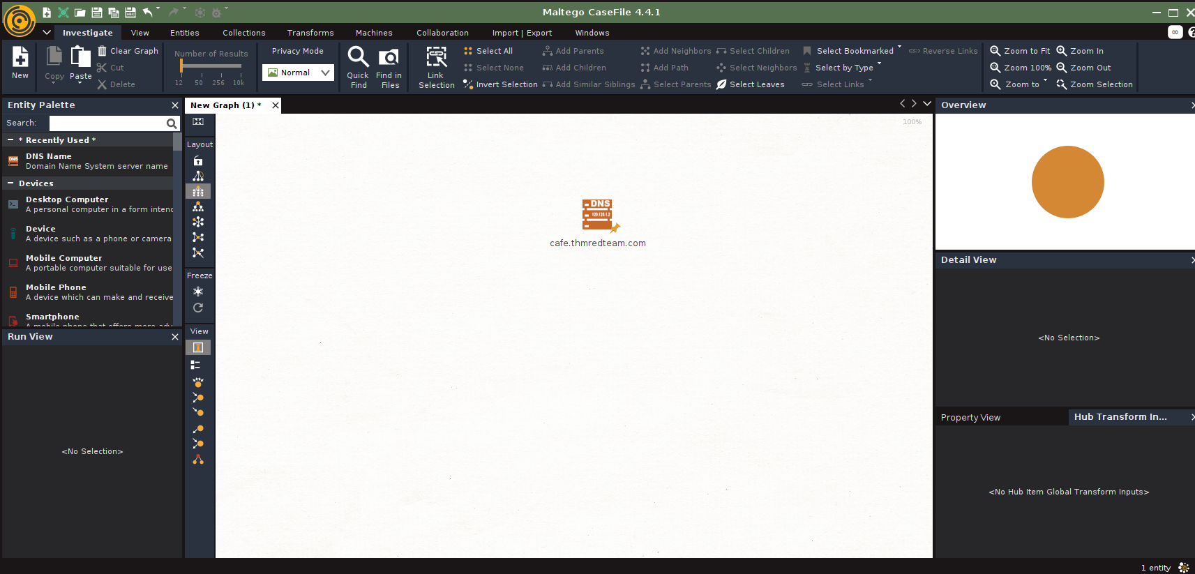Open the quick access dropdown beside Investigate

(x=47, y=32)
